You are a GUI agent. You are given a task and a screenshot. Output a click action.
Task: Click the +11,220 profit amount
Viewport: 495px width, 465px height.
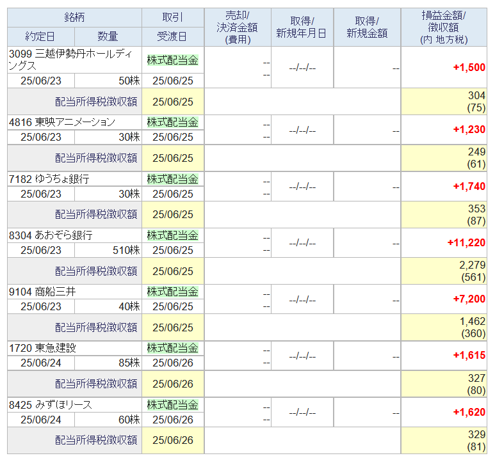(466, 243)
